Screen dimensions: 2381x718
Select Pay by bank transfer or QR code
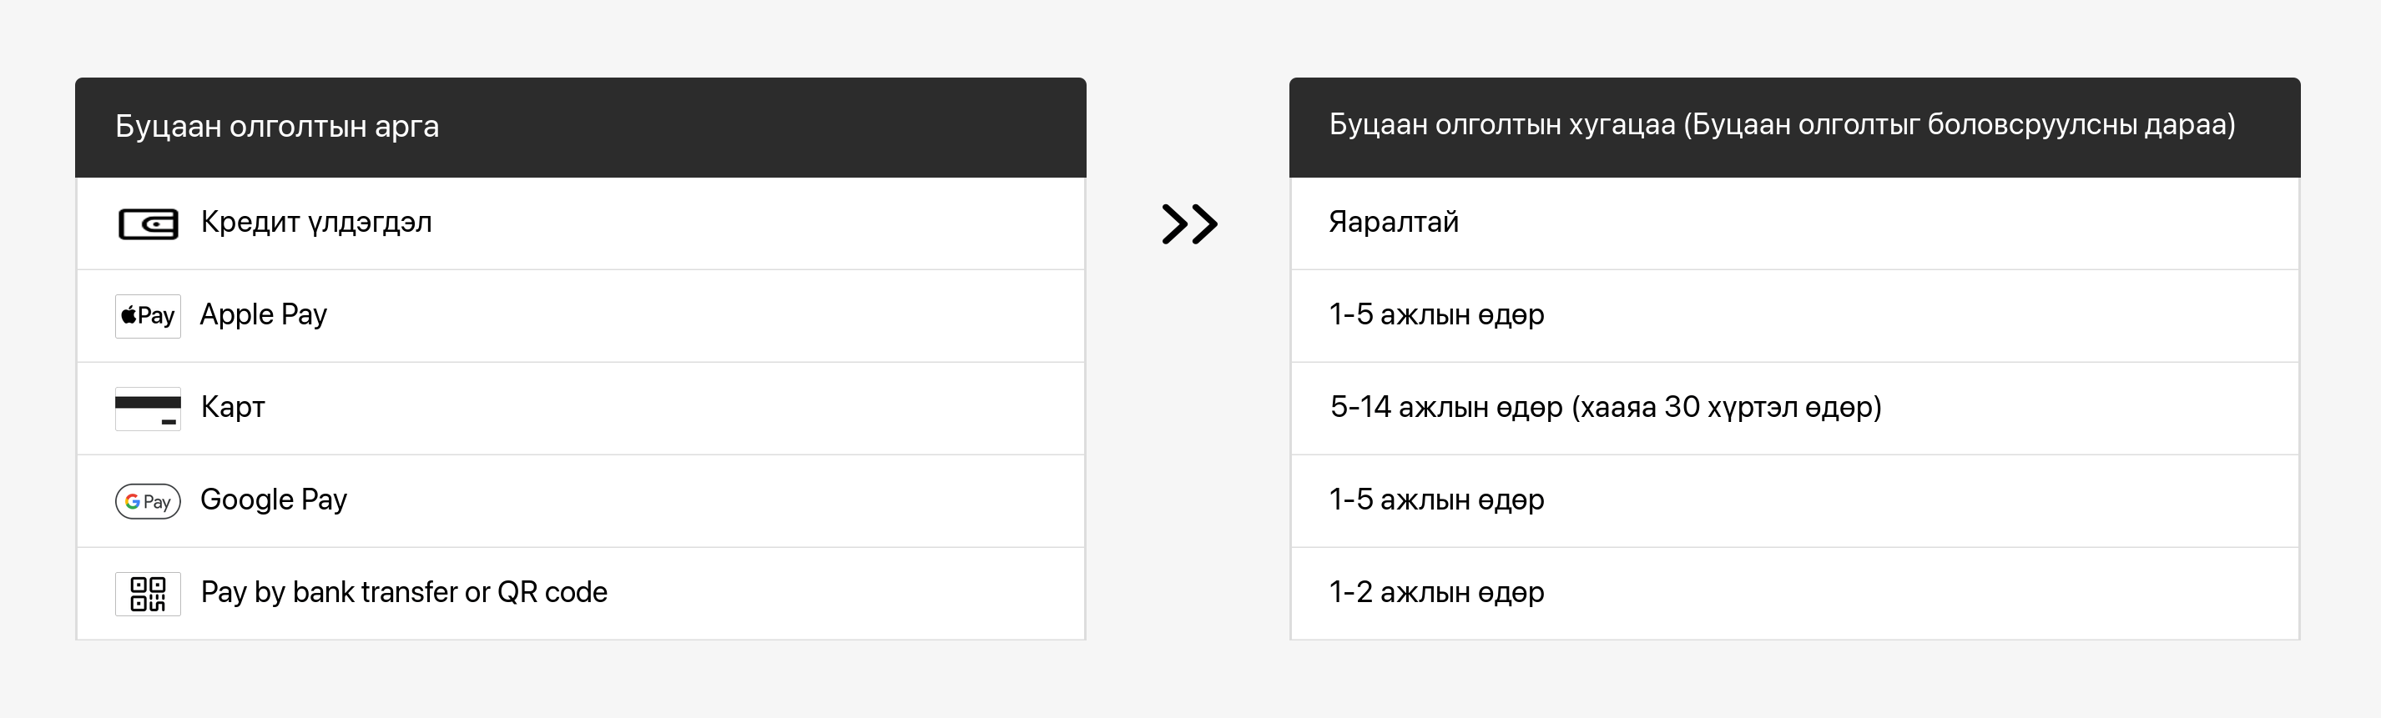[404, 592]
